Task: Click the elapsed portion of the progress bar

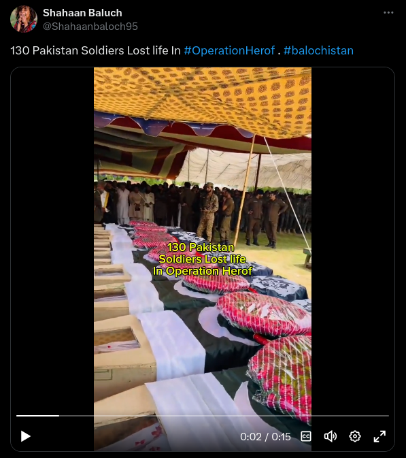Action: pyautogui.click(x=37, y=415)
